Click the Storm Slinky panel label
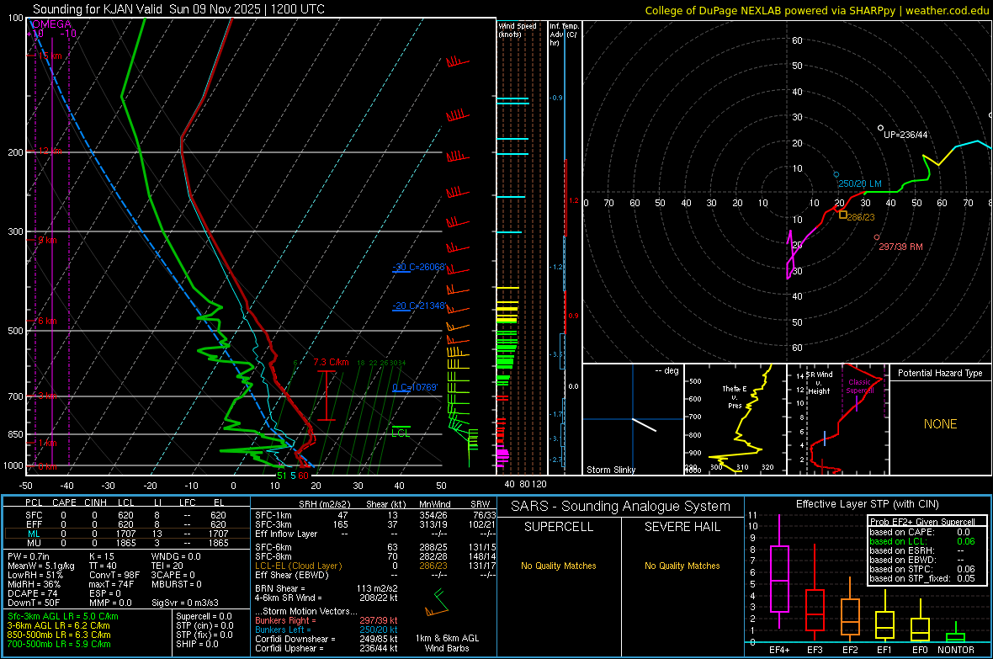993x659 pixels. click(x=610, y=470)
